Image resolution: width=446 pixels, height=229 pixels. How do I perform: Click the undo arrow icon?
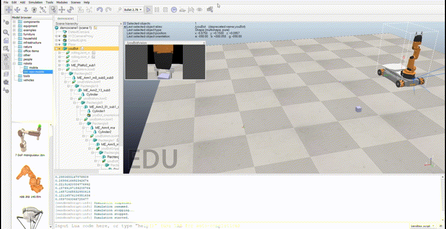point(99,9)
